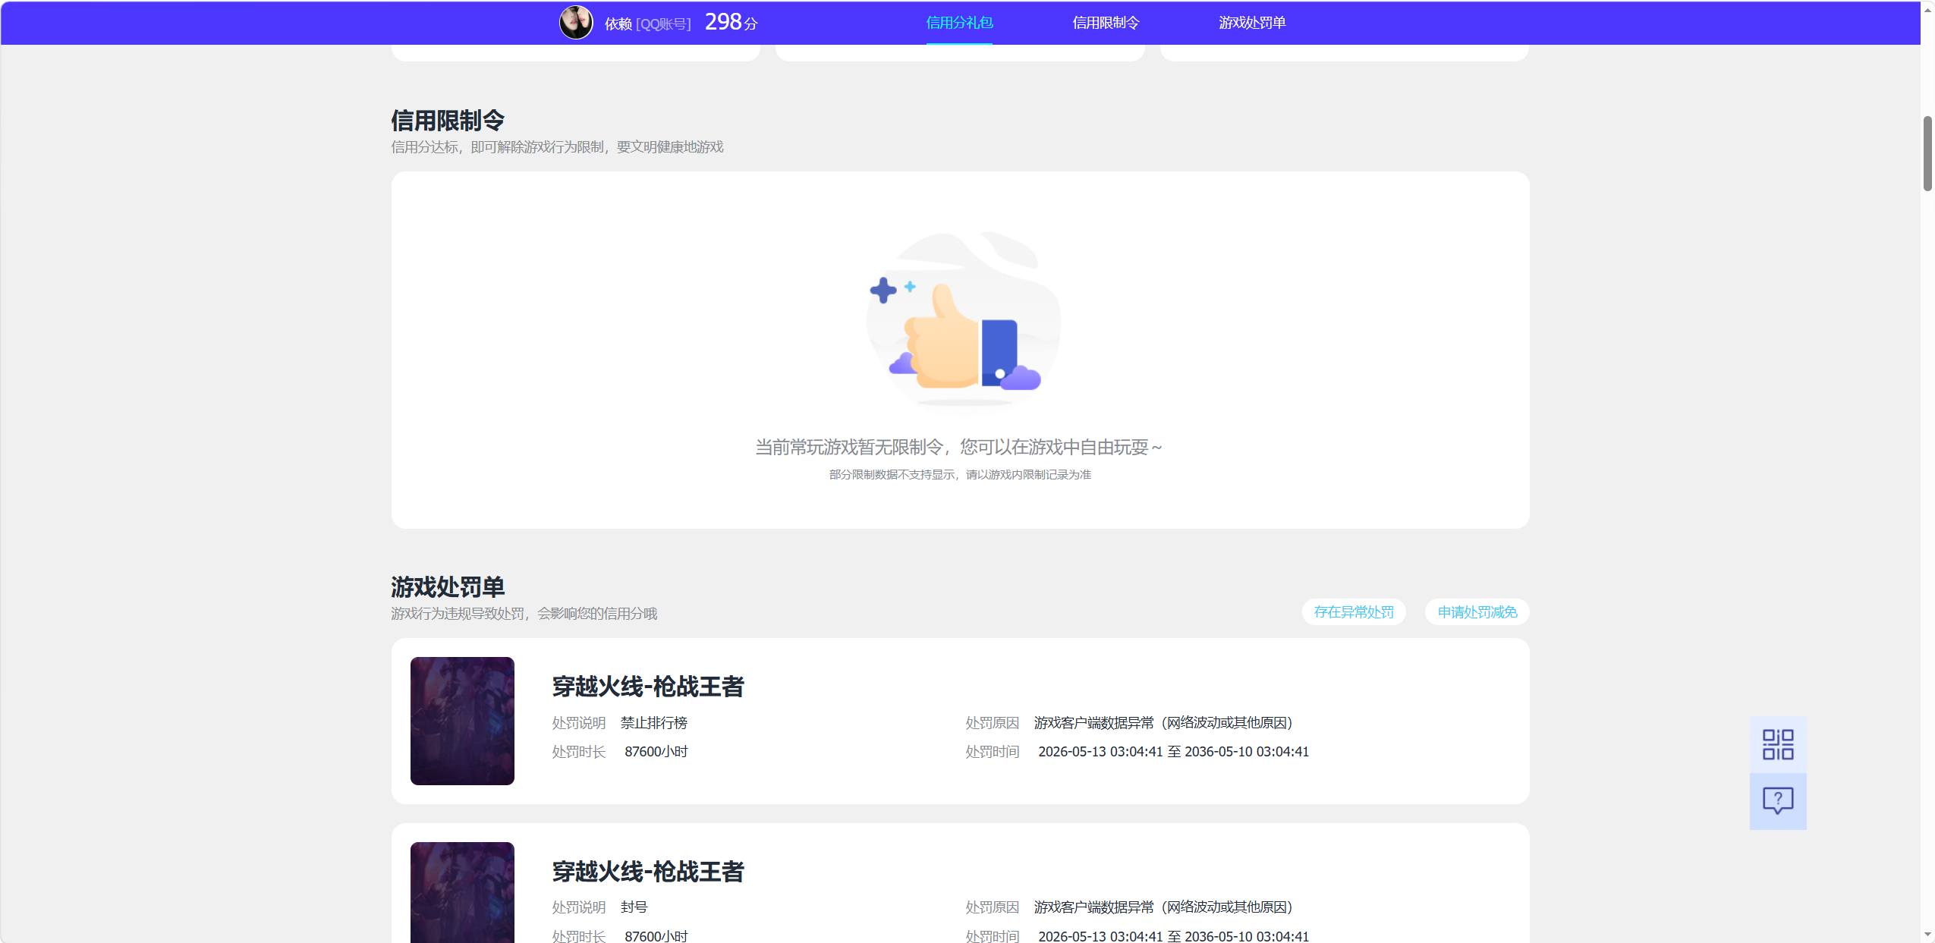Image resolution: width=1935 pixels, height=943 pixels.
Task: Click username 依赖 in header
Action: (618, 24)
